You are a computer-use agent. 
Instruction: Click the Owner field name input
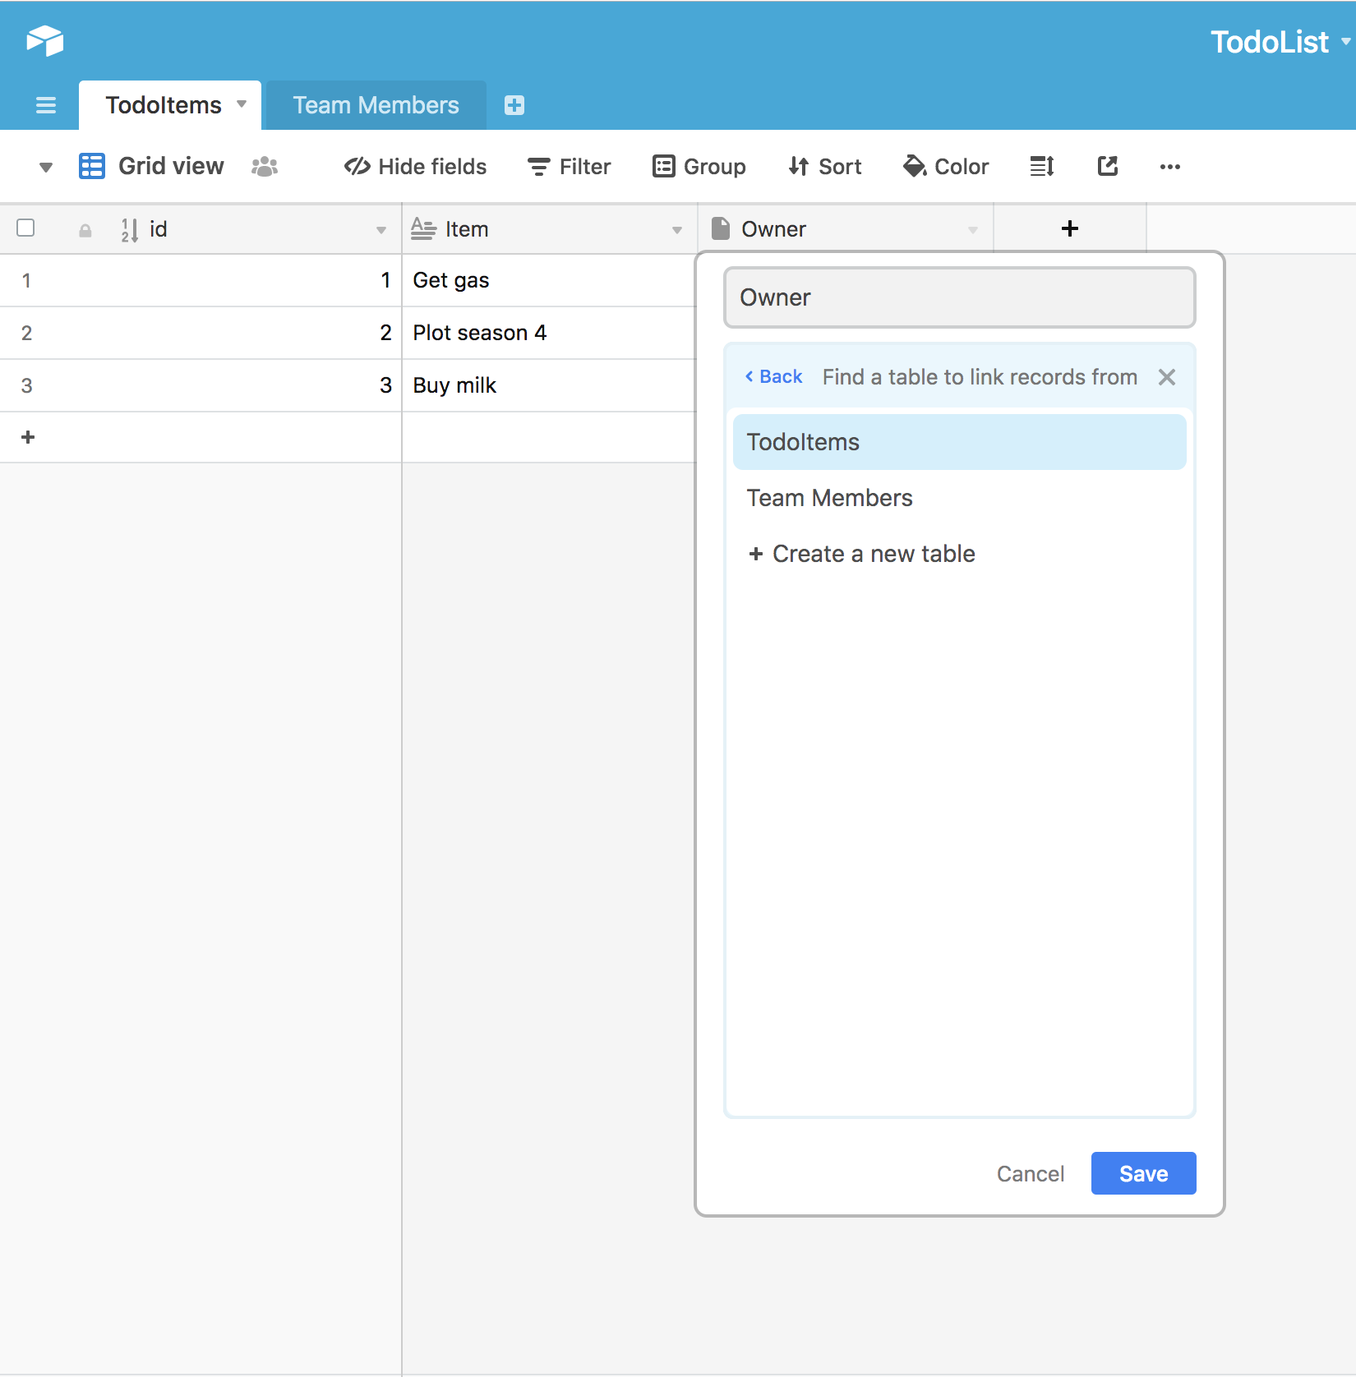pos(959,297)
